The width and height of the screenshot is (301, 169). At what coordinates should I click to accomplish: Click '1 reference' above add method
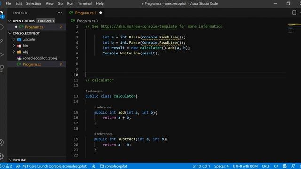click(103, 108)
